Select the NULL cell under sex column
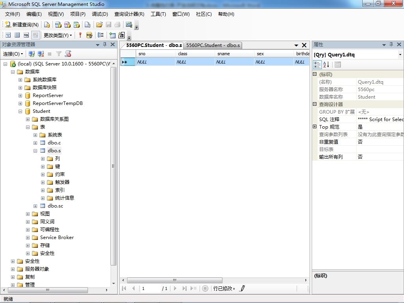Image resolution: width=404 pixels, height=303 pixels. pyautogui.click(x=274, y=62)
